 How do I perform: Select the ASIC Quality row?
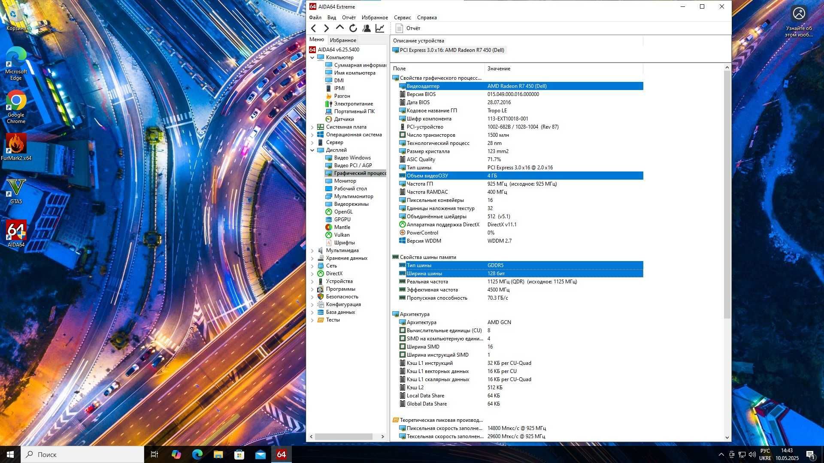pyautogui.click(x=521, y=159)
